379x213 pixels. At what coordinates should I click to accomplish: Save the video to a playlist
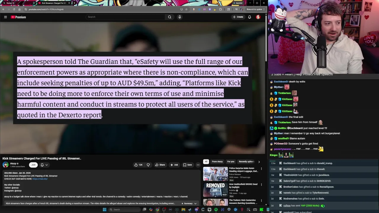tap(187, 165)
